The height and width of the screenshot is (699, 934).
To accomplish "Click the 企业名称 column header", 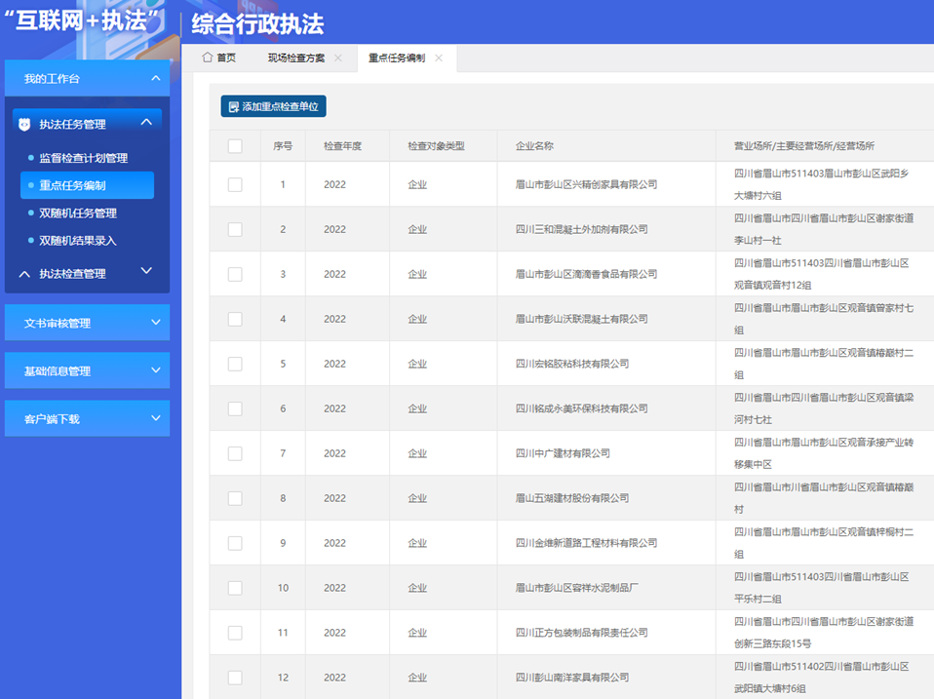I will pos(534,146).
